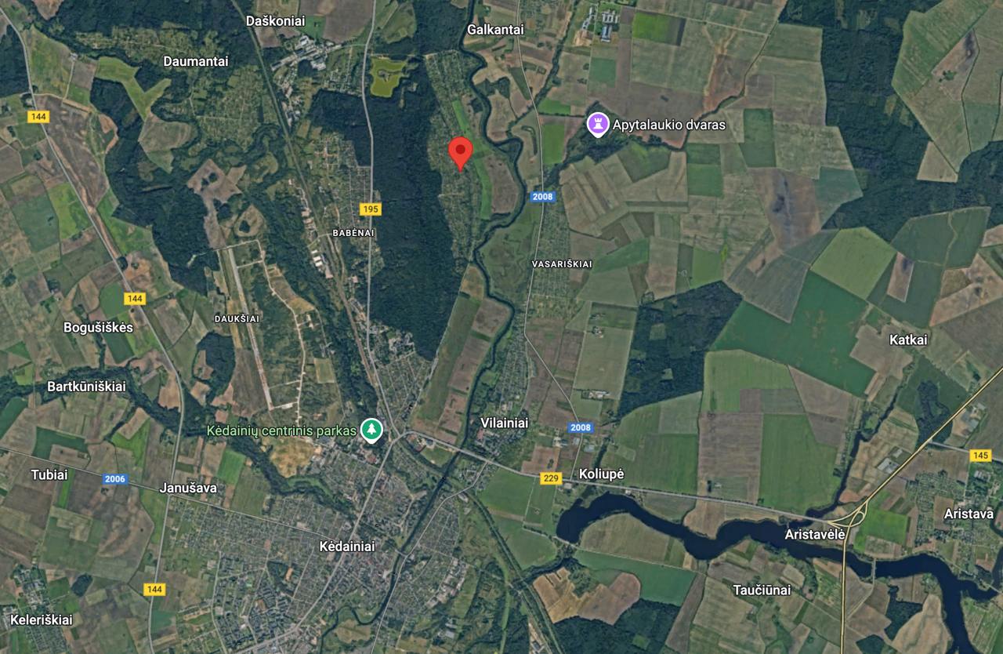Click the road 195 shield near Babėnai
The height and width of the screenshot is (654, 1003).
tap(370, 209)
